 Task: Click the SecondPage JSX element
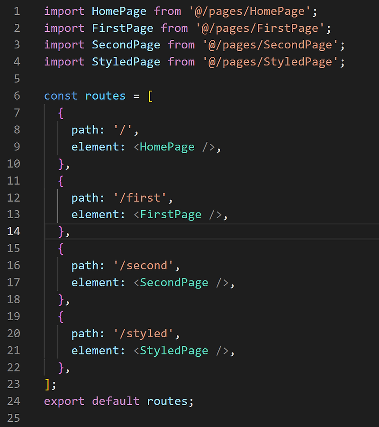173,282
